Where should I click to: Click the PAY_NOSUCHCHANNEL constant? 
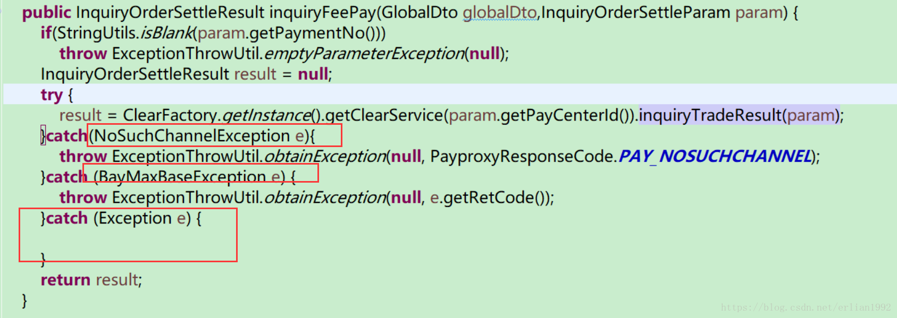coord(715,157)
